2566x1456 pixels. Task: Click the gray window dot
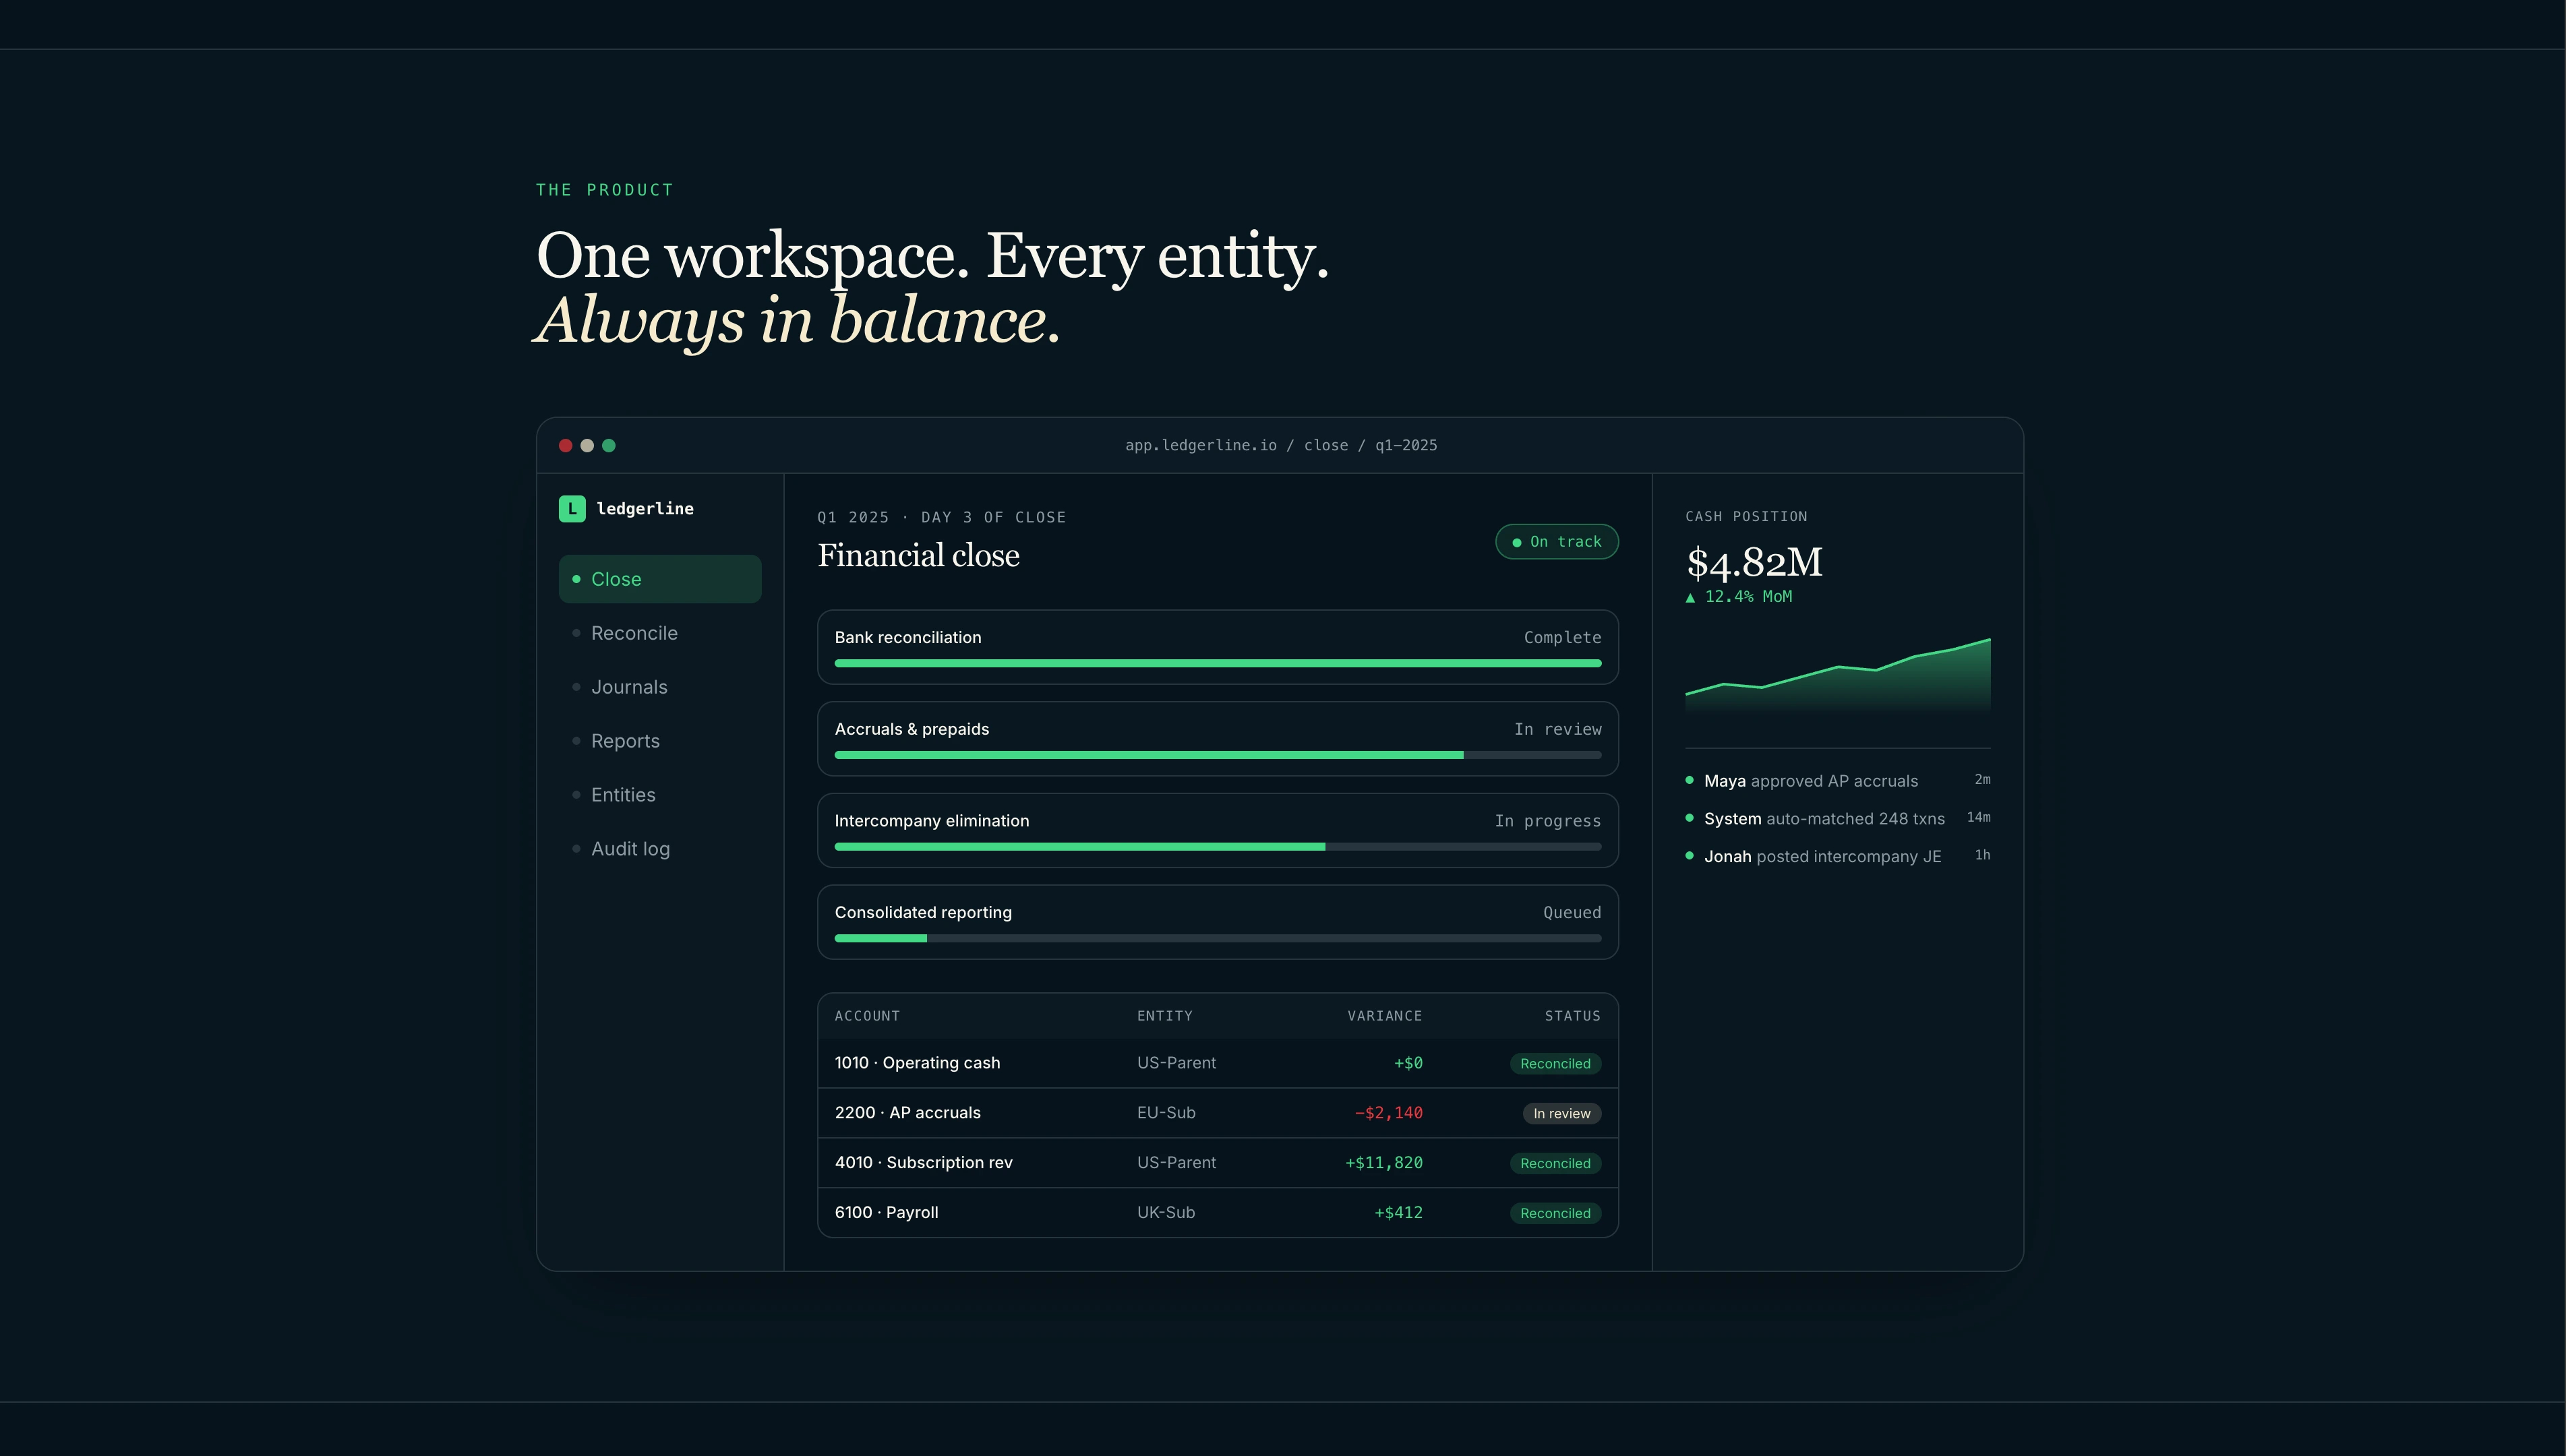click(x=587, y=445)
